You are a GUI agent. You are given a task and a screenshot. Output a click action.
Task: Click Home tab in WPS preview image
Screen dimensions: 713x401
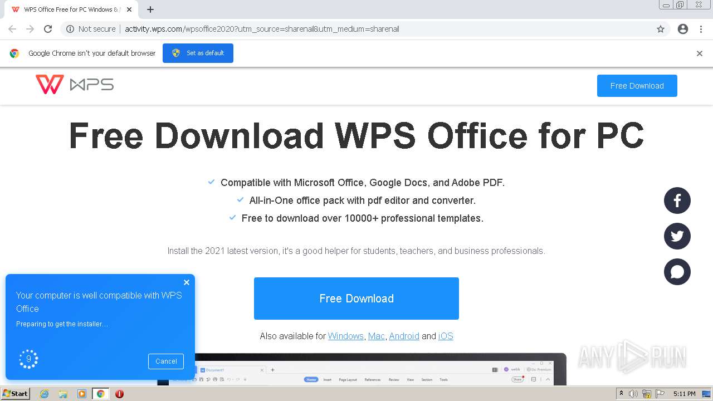coord(311,379)
